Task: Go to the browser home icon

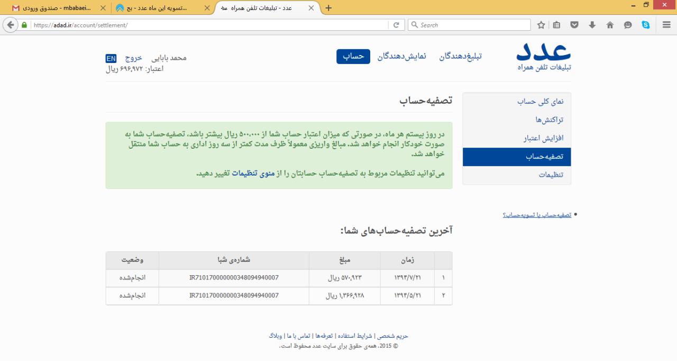Action: pyautogui.click(x=610, y=25)
